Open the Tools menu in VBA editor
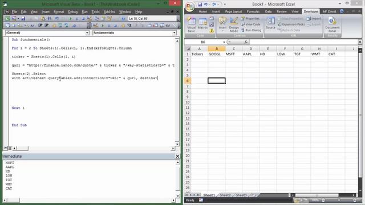 pos(95,11)
